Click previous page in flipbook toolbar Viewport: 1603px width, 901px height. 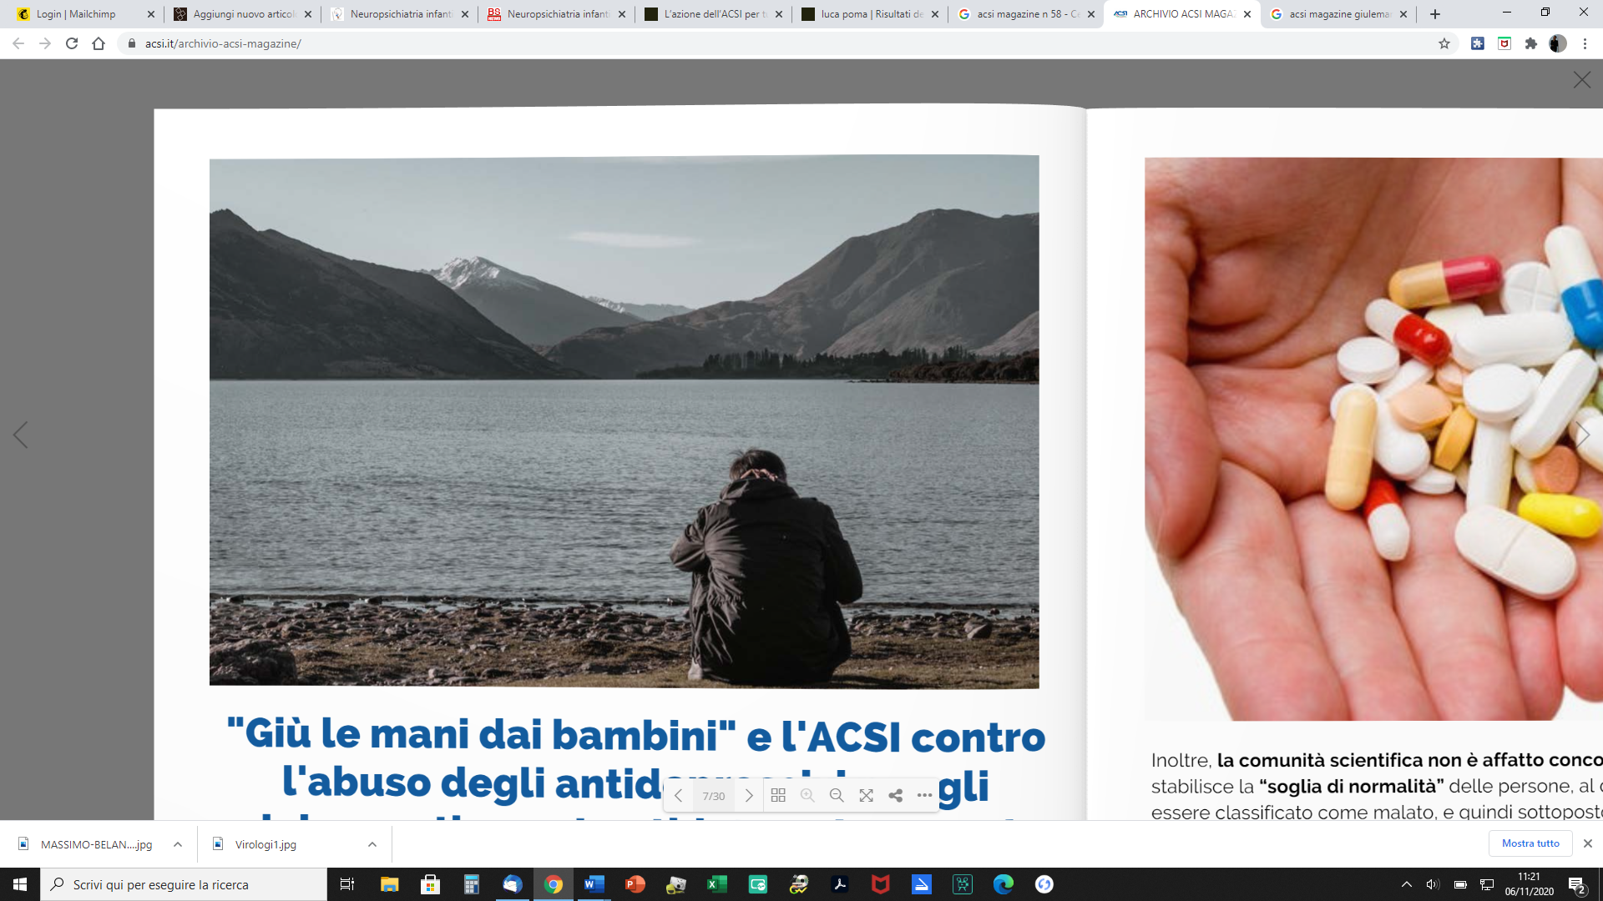(679, 796)
